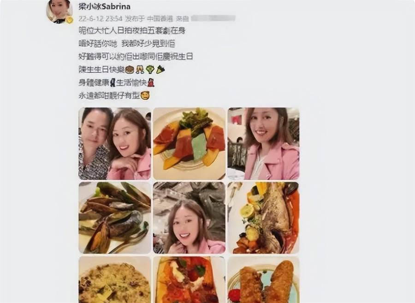Click the red dress emoji after 生活愉快
The image size is (415, 303).
tap(151, 82)
